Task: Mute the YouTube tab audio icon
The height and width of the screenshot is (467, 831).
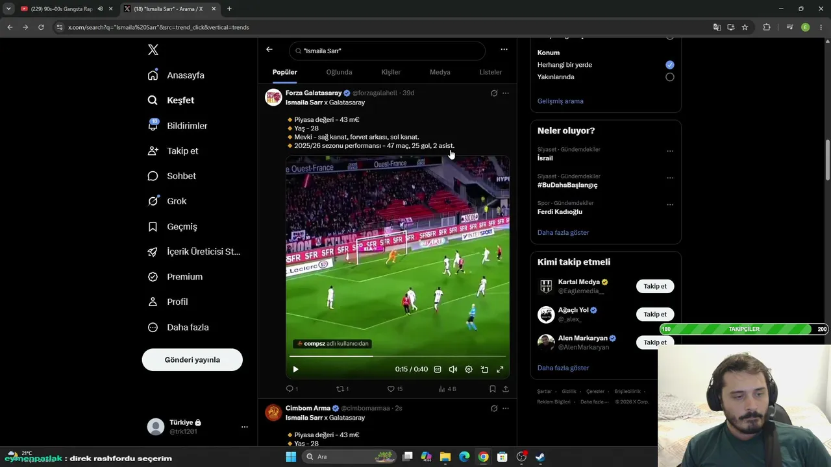Action: click(100, 9)
